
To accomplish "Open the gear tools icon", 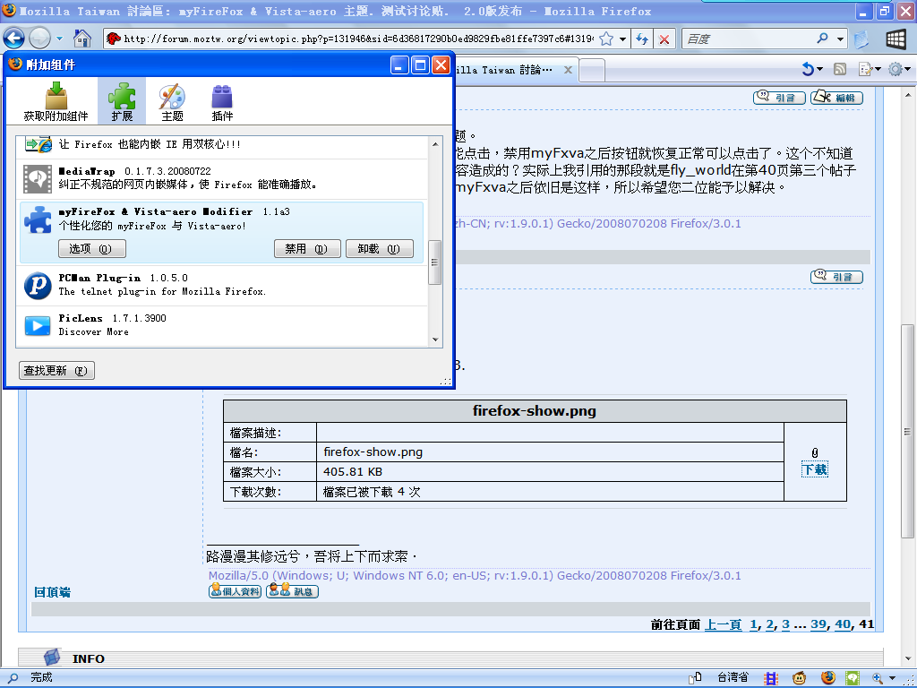I will coord(896,69).
